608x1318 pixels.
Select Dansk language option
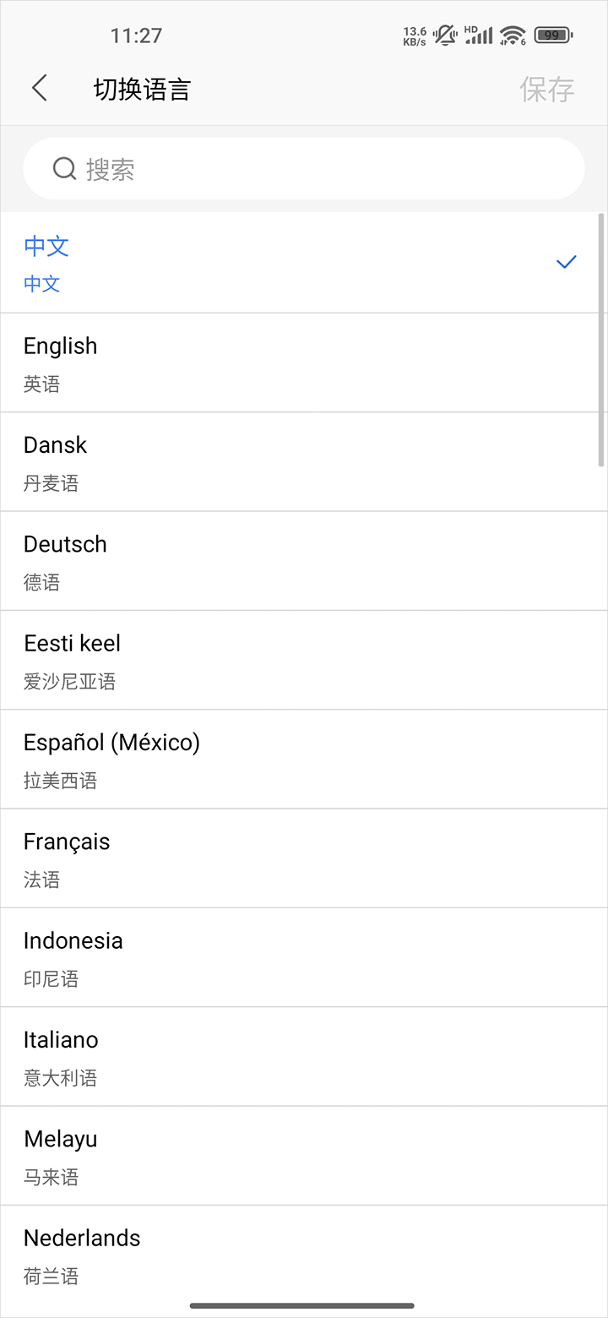304,462
